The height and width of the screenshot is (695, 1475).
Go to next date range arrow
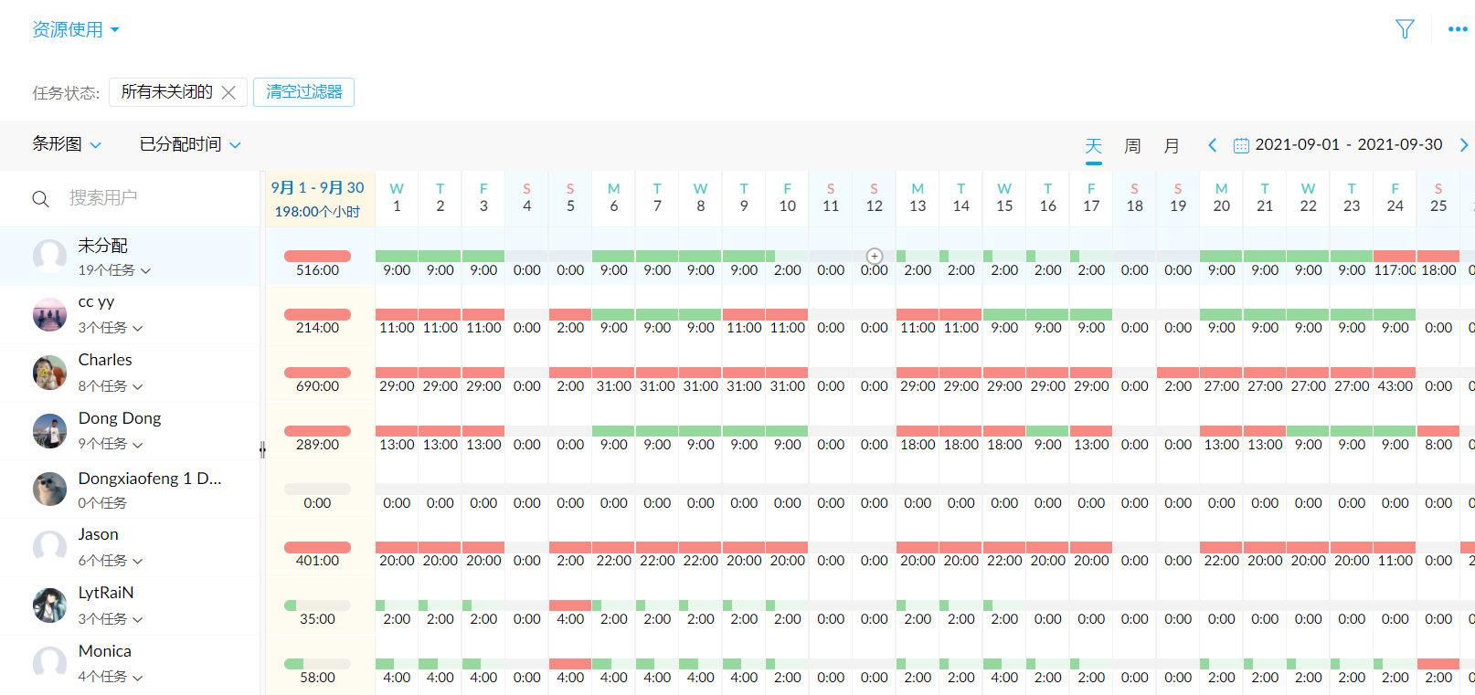pos(1463,145)
